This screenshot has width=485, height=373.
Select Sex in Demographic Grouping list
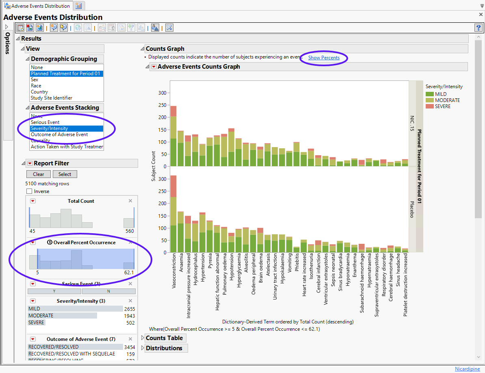click(x=35, y=80)
